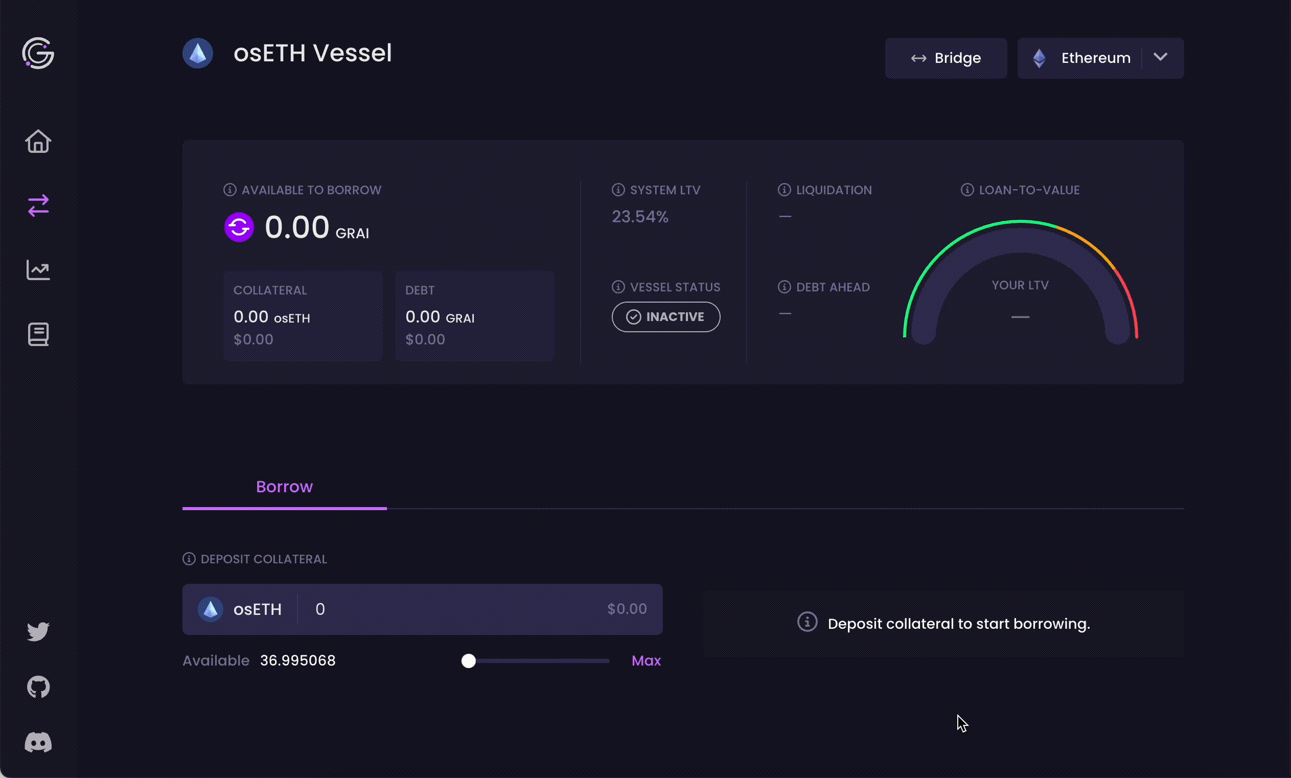Image resolution: width=1291 pixels, height=778 pixels.
Task: Click the Debt Ahead info icon
Action: [785, 287]
